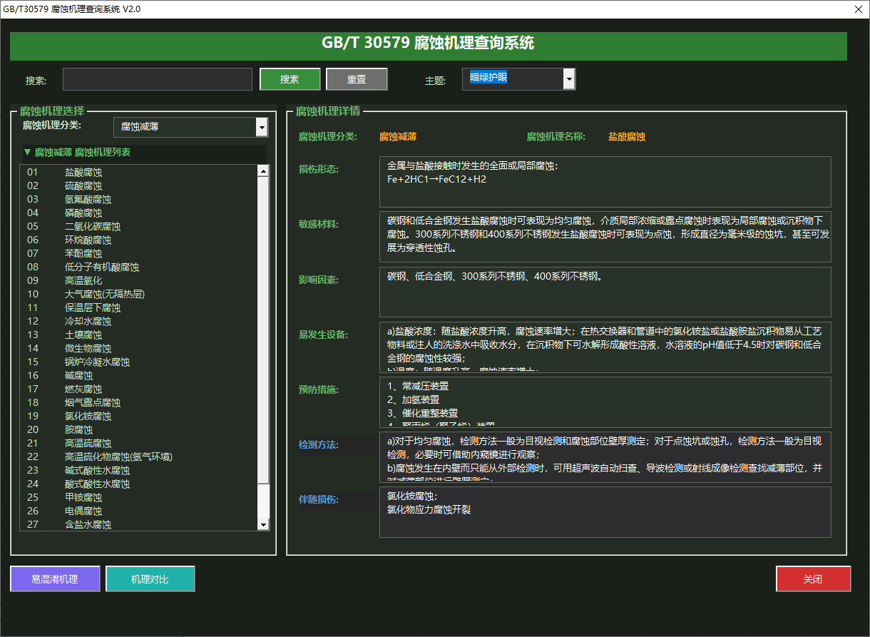The width and height of the screenshot is (870, 637).
Task: Select 27 含盐水腐蚀 in the list
Action: (x=139, y=524)
